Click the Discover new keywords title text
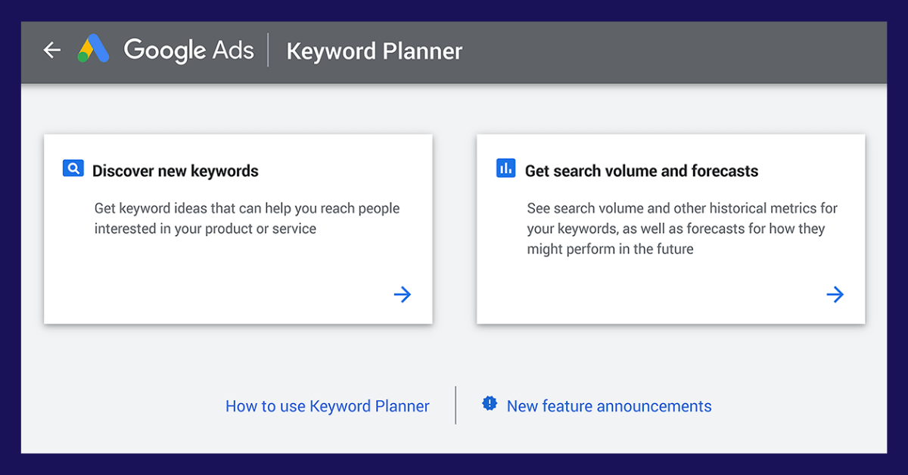 click(x=175, y=171)
